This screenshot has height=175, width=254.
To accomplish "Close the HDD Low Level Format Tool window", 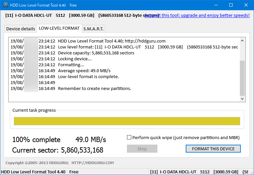I will pos(246,5).
